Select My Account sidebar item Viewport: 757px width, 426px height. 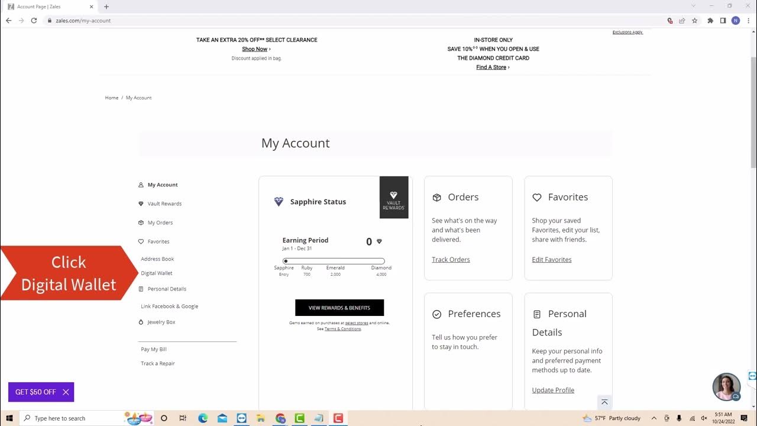[x=163, y=185]
